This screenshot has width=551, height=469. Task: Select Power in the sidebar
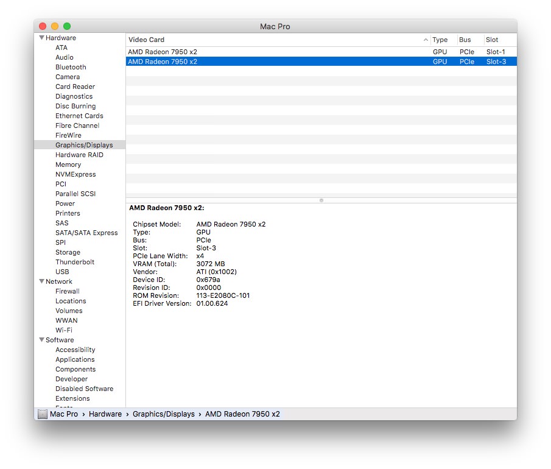pos(65,203)
